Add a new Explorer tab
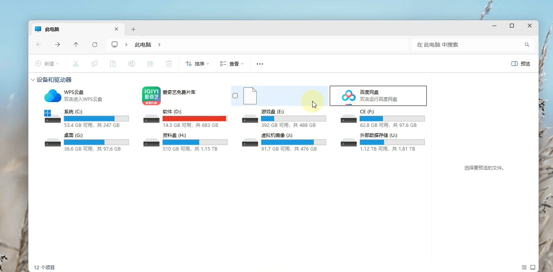The image size is (553, 272). click(x=133, y=29)
